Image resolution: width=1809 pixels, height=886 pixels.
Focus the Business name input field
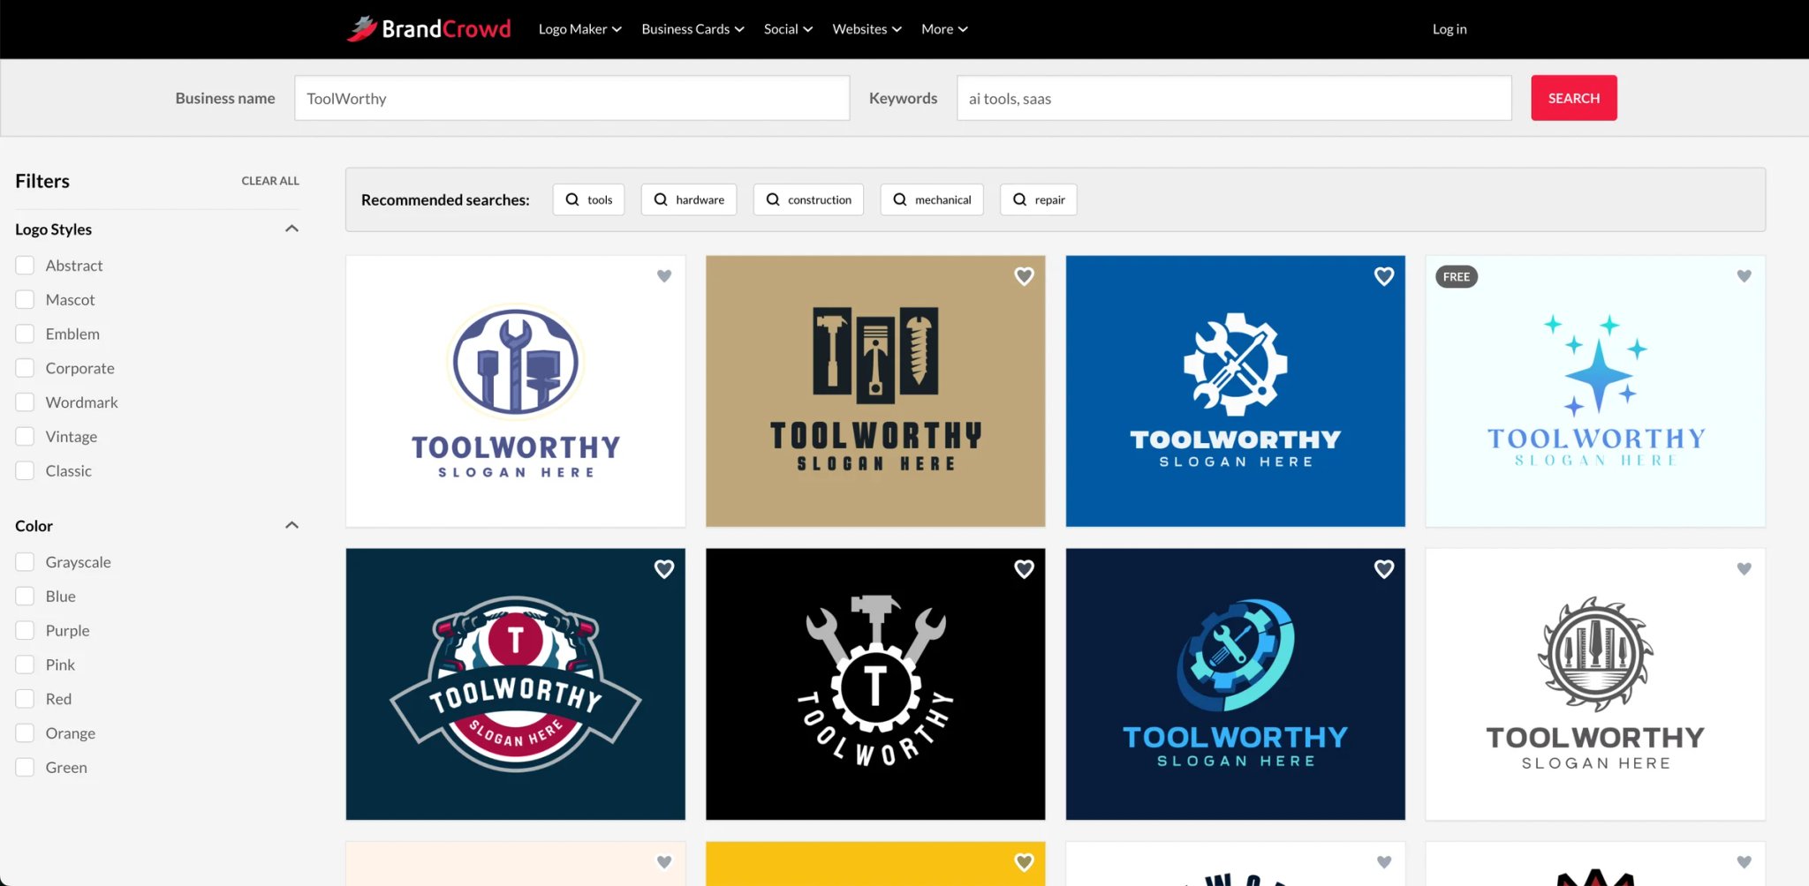571,98
